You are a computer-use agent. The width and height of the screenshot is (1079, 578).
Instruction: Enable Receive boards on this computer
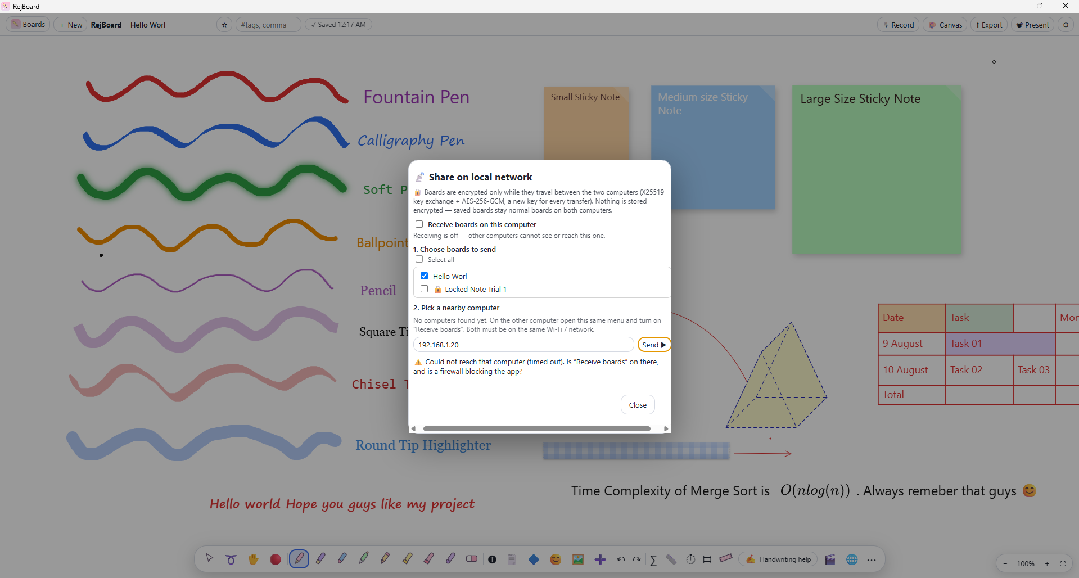pos(419,224)
